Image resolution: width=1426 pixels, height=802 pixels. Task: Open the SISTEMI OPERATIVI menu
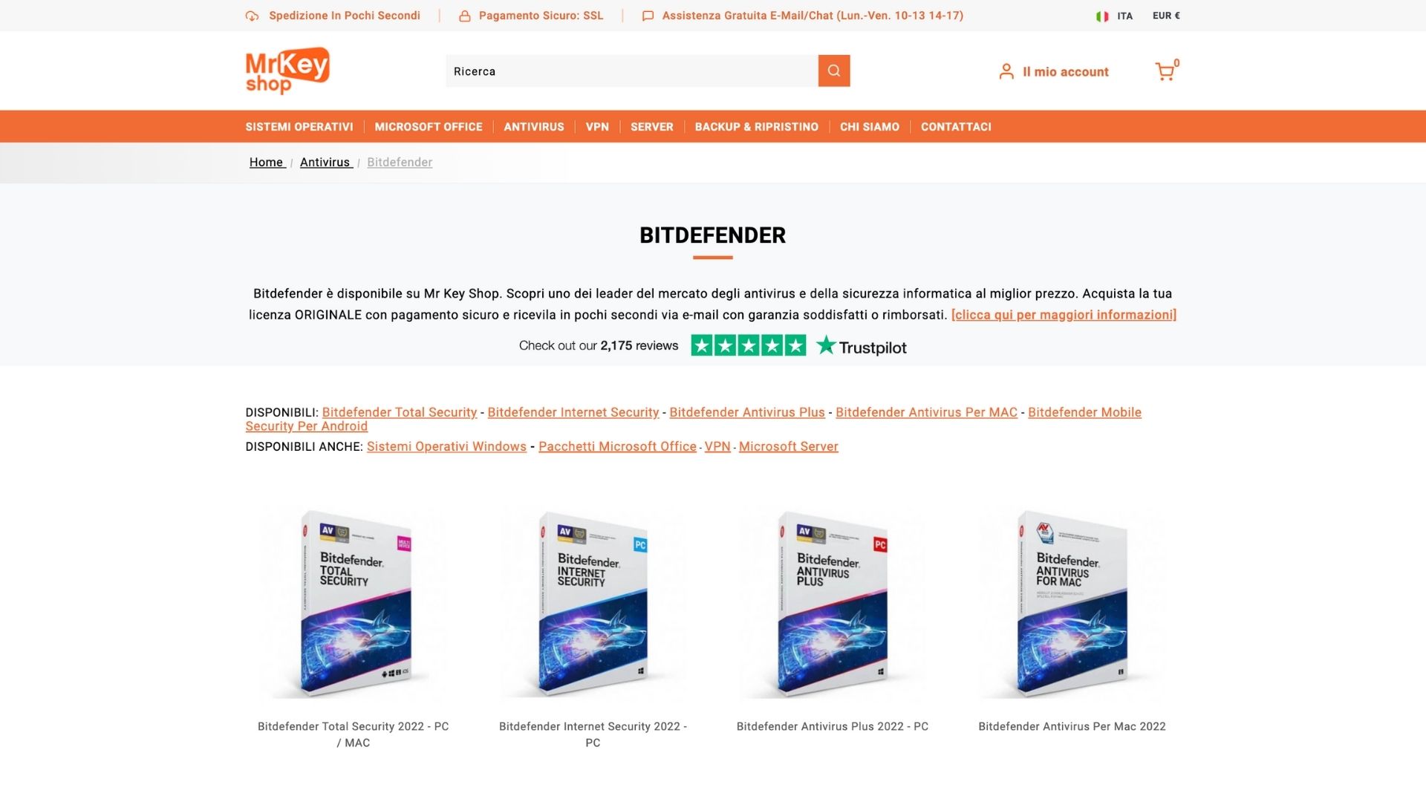pyautogui.click(x=299, y=127)
